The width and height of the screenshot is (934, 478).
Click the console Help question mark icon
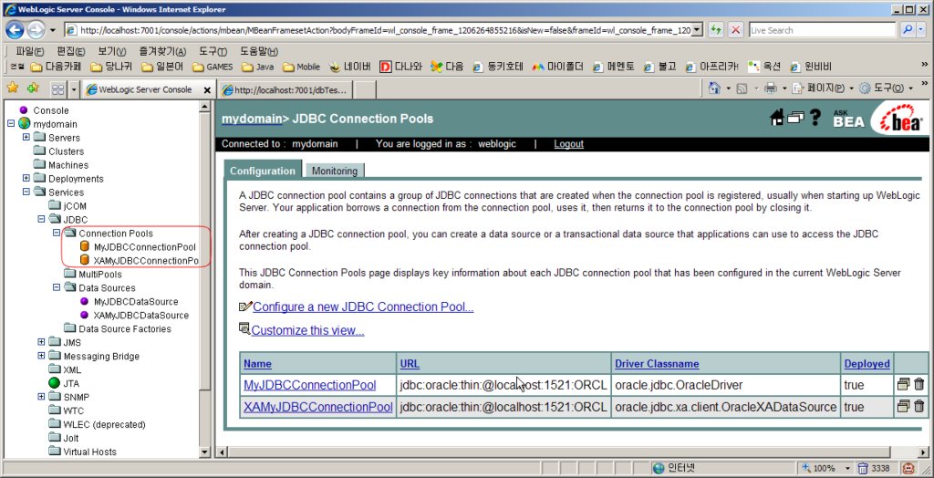[815, 118]
